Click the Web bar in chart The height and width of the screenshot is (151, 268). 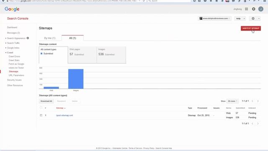point(51,88)
